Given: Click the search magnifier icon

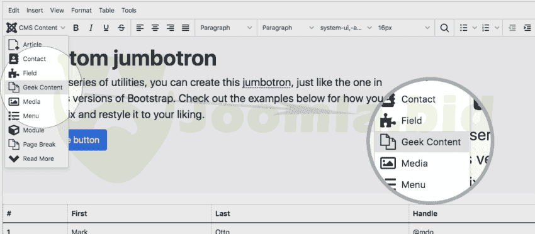Looking at the screenshot, I should point(444,28).
